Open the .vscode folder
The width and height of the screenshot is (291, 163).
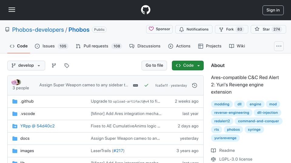[28, 114]
